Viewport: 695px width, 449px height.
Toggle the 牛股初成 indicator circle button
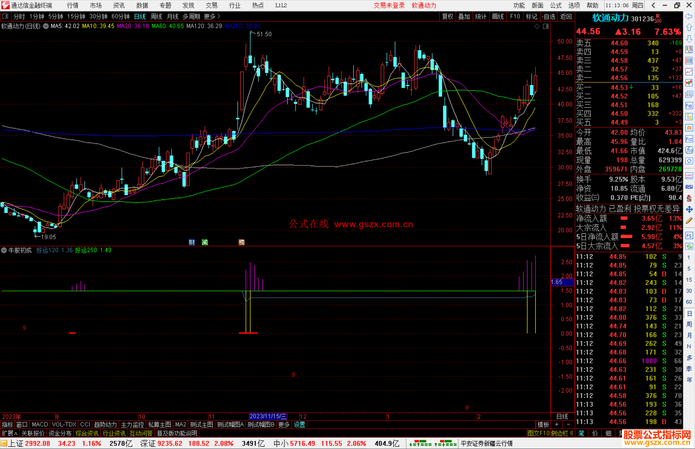point(4,250)
